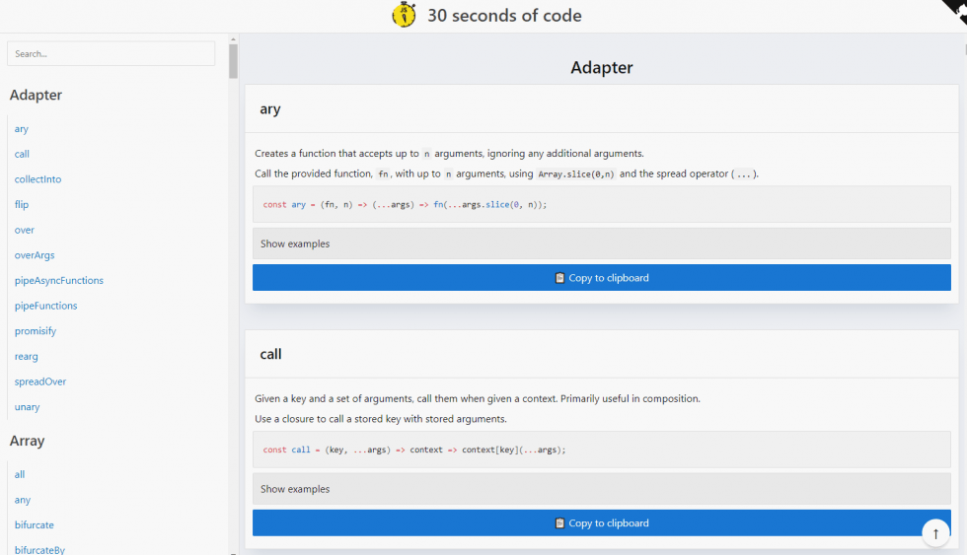Select the over sidebar link
Screen dimensions: 967x555
click(x=25, y=230)
